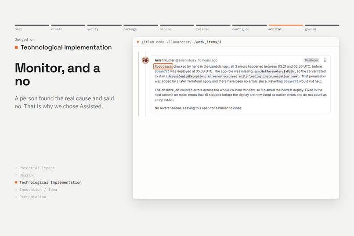
Task: Click the Developer role badge
Action: pyautogui.click(x=311, y=60)
